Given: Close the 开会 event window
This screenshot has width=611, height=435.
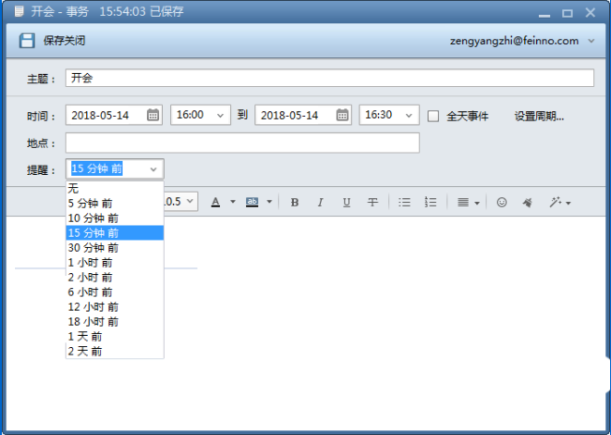Looking at the screenshot, I should (590, 12).
